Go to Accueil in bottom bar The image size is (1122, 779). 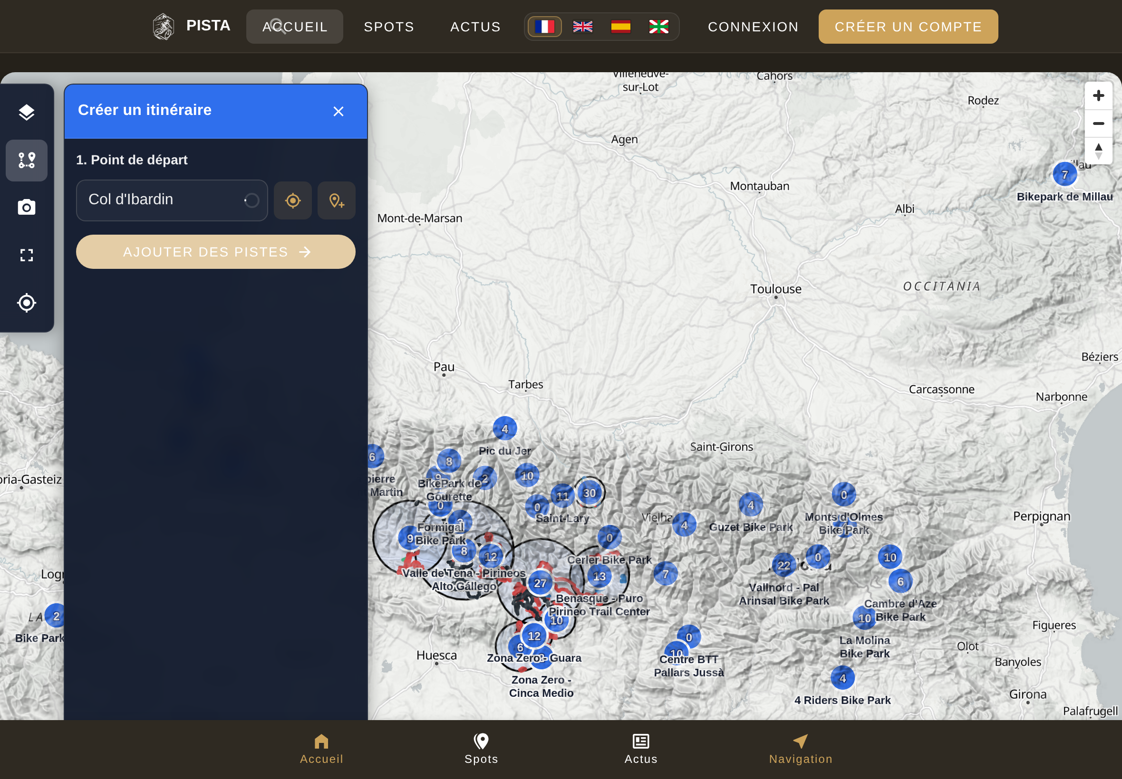(x=321, y=749)
